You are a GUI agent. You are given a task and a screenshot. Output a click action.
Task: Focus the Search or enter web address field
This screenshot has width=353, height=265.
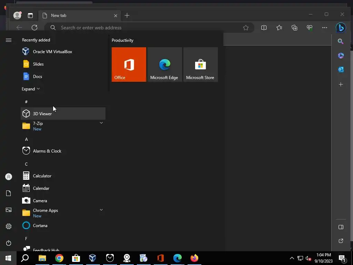150,28
